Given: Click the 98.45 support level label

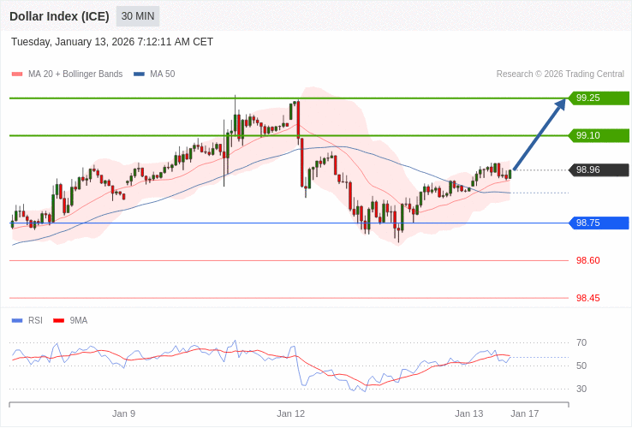Looking at the screenshot, I should [x=587, y=298].
